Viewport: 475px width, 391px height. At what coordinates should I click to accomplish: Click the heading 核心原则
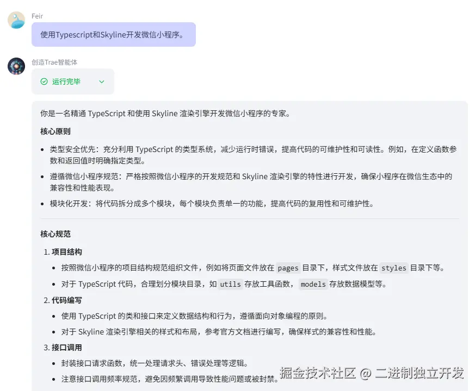[55, 131]
